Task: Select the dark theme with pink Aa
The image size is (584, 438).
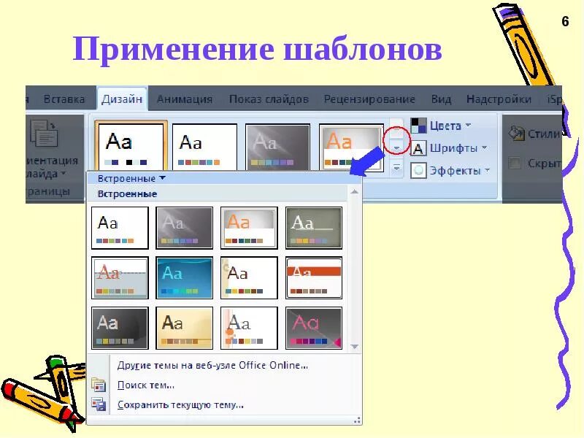Action: (x=314, y=328)
